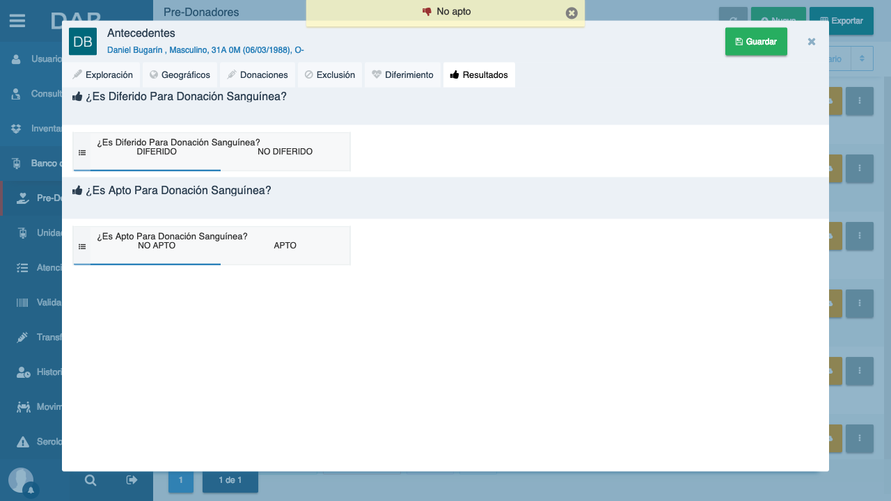The image size is (891, 501).
Task: Open the sidebar search magnifier
Action: (x=90, y=480)
